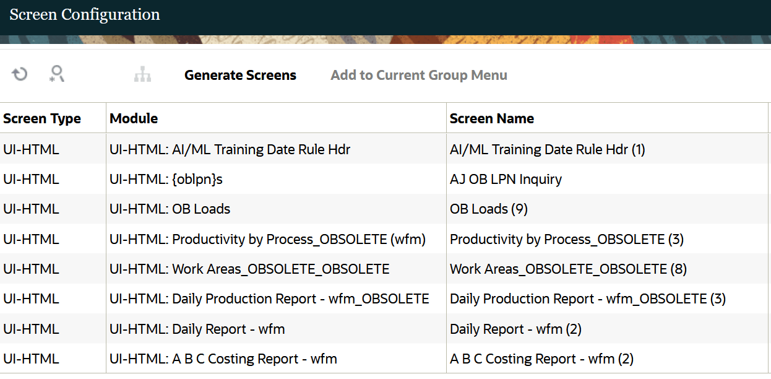771x379 pixels.
Task: Click the UI-HTML: {oblpn}s module cell
Action: tap(166, 180)
